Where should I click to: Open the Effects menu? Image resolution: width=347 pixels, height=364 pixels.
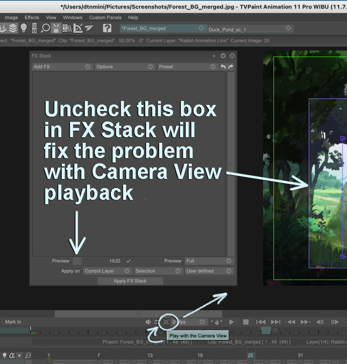32,18
